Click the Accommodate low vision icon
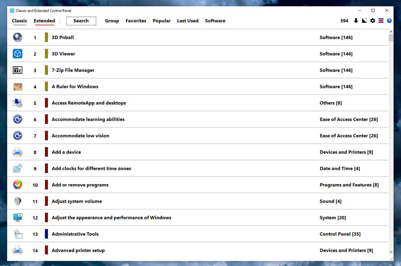Image resolution: width=401 pixels, height=266 pixels. pyautogui.click(x=18, y=136)
